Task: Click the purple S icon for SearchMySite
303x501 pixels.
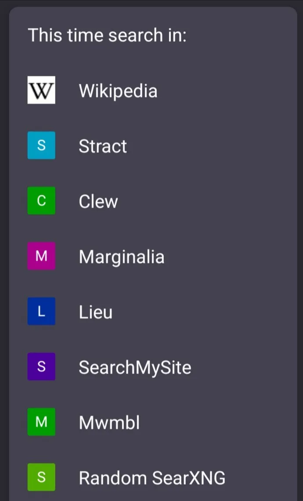Action: click(41, 366)
